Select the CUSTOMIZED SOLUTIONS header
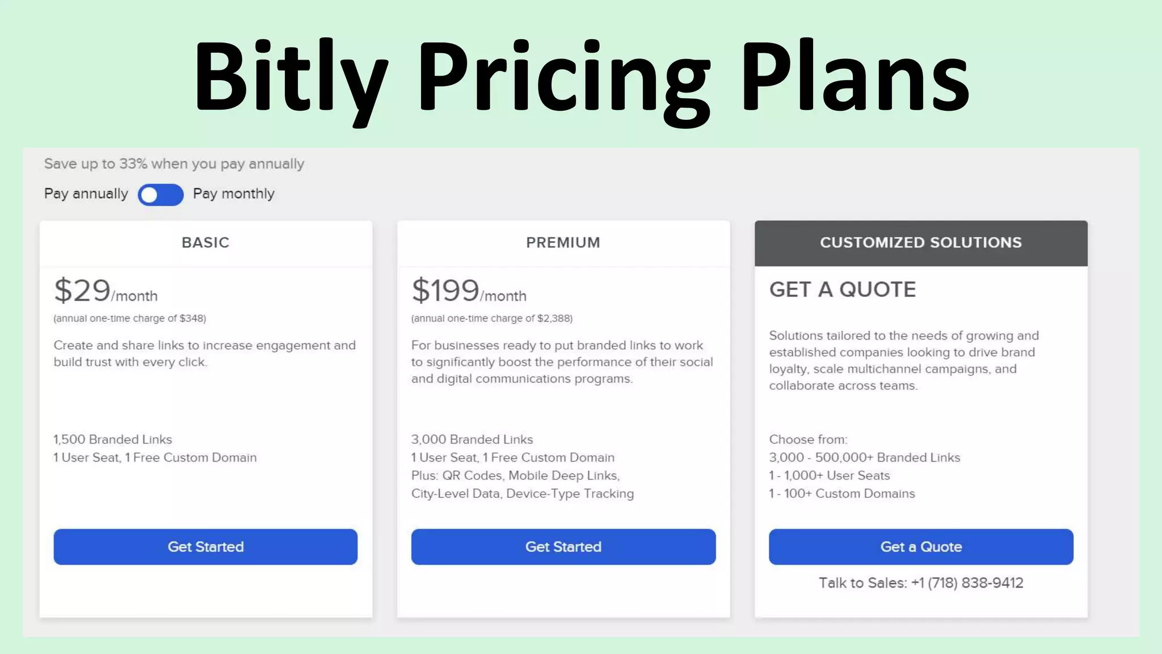1162x654 pixels. click(920, 243)
